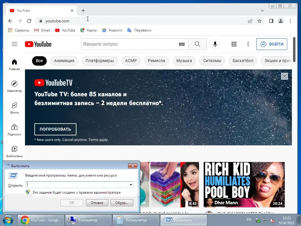Open the Сервисы bookmark
The height and width of the screenshot is (226, 301).
coord(19,30)
